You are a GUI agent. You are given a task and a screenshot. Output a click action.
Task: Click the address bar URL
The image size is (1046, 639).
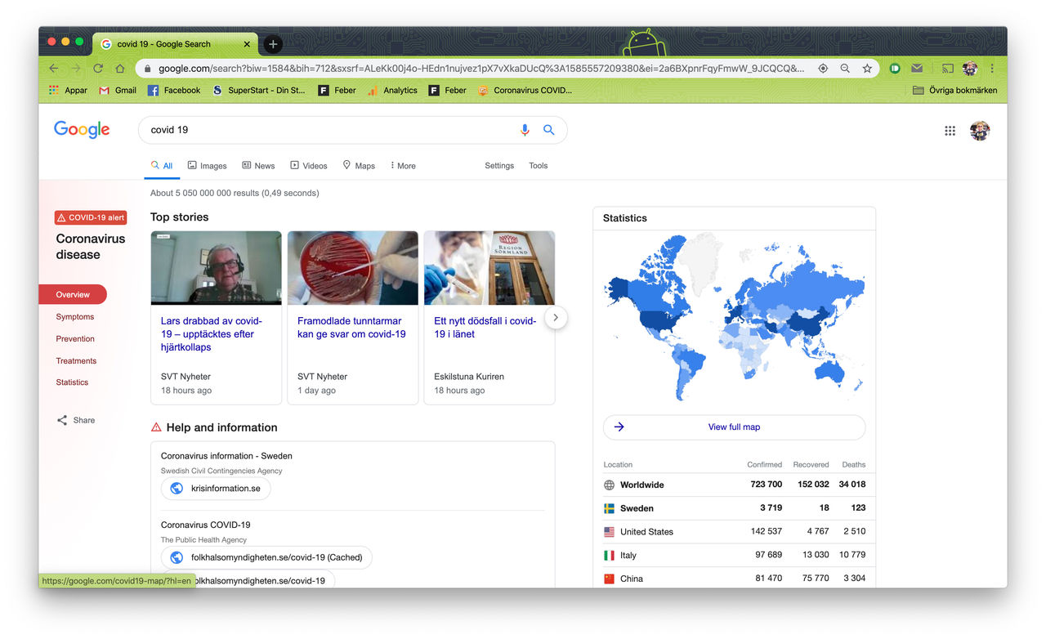pyautogui.click(x=481, y=69)
